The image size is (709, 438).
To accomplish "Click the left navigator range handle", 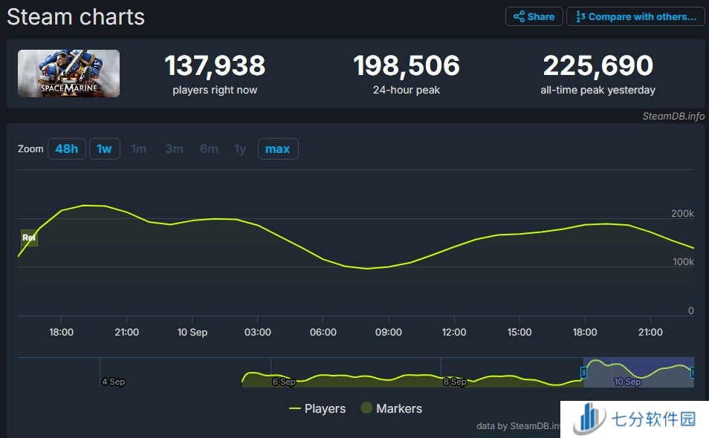I will [x=584, y=372].
